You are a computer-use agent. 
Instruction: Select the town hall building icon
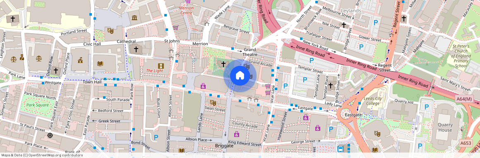tap(80, 60)
